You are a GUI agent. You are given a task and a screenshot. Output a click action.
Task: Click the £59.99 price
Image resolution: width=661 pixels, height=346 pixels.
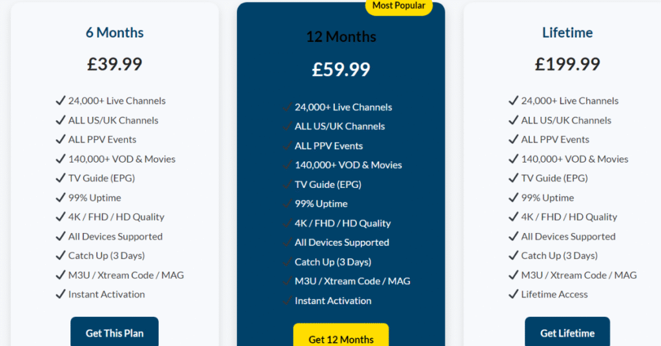tap(341, 69)
